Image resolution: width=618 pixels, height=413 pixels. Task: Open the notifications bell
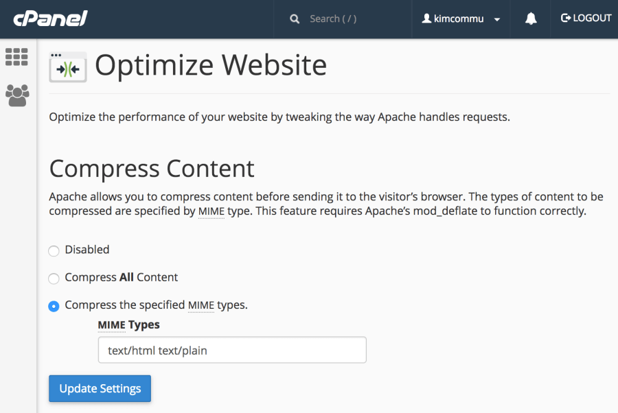click(x=531, y=19)
